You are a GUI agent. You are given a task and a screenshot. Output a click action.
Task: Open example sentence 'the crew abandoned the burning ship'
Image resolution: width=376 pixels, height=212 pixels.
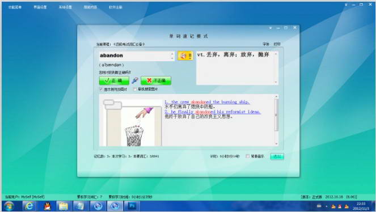point(207,102)
